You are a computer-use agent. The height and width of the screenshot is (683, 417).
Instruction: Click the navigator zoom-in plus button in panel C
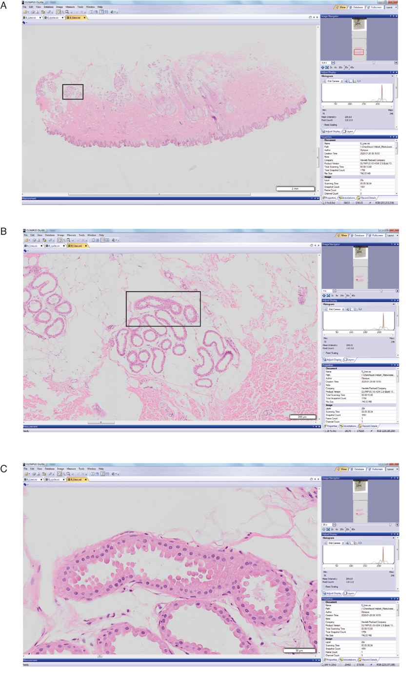click(397, 524)
